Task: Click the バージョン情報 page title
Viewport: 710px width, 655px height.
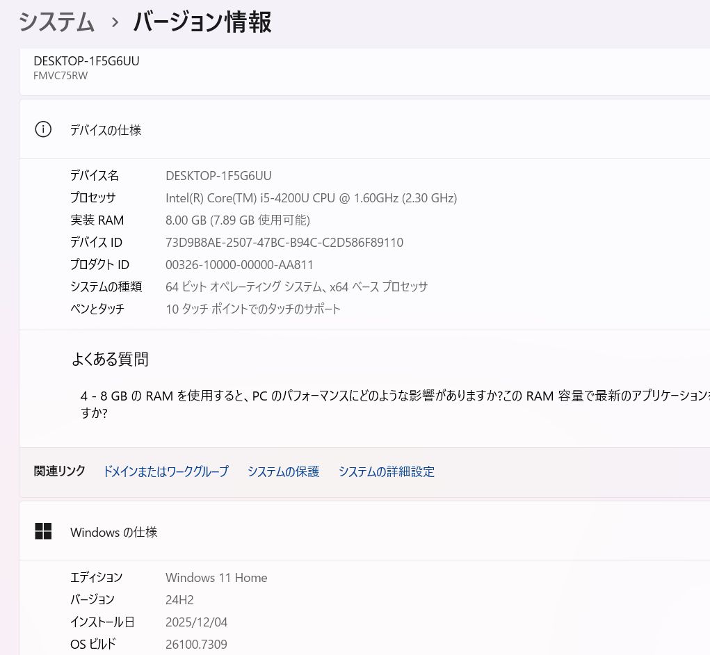Action: tap(202, 22)
